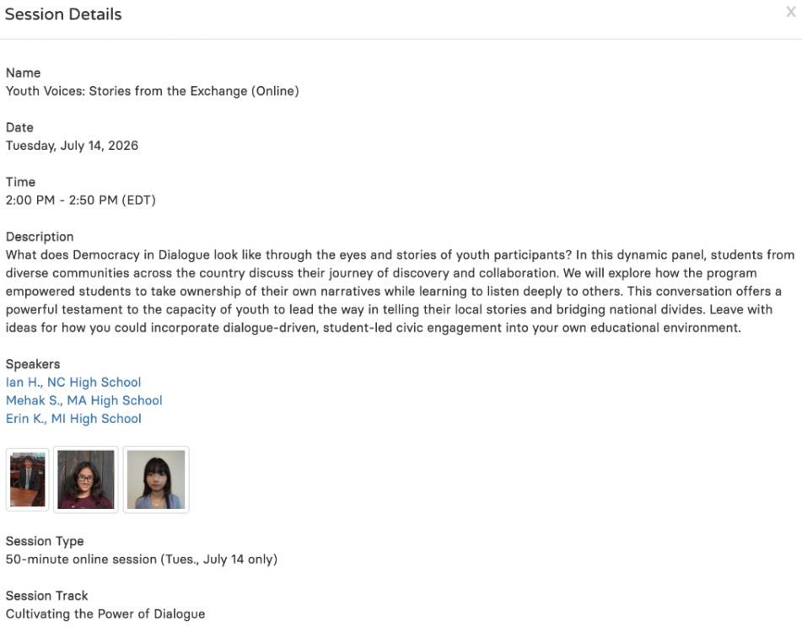Open speaker photo with light blue top
The height and width of the screenshot is (632, 802).
(x=156, y=479)
